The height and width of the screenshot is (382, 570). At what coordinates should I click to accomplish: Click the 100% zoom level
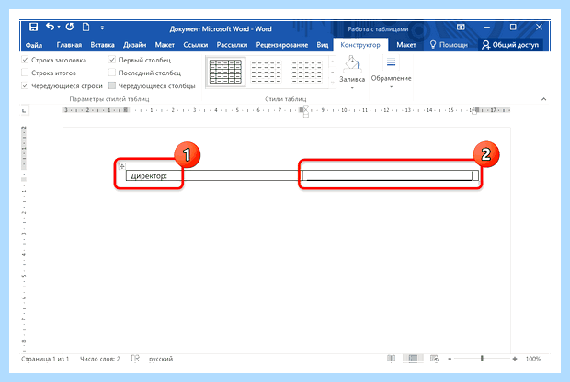tap(533, 359)
